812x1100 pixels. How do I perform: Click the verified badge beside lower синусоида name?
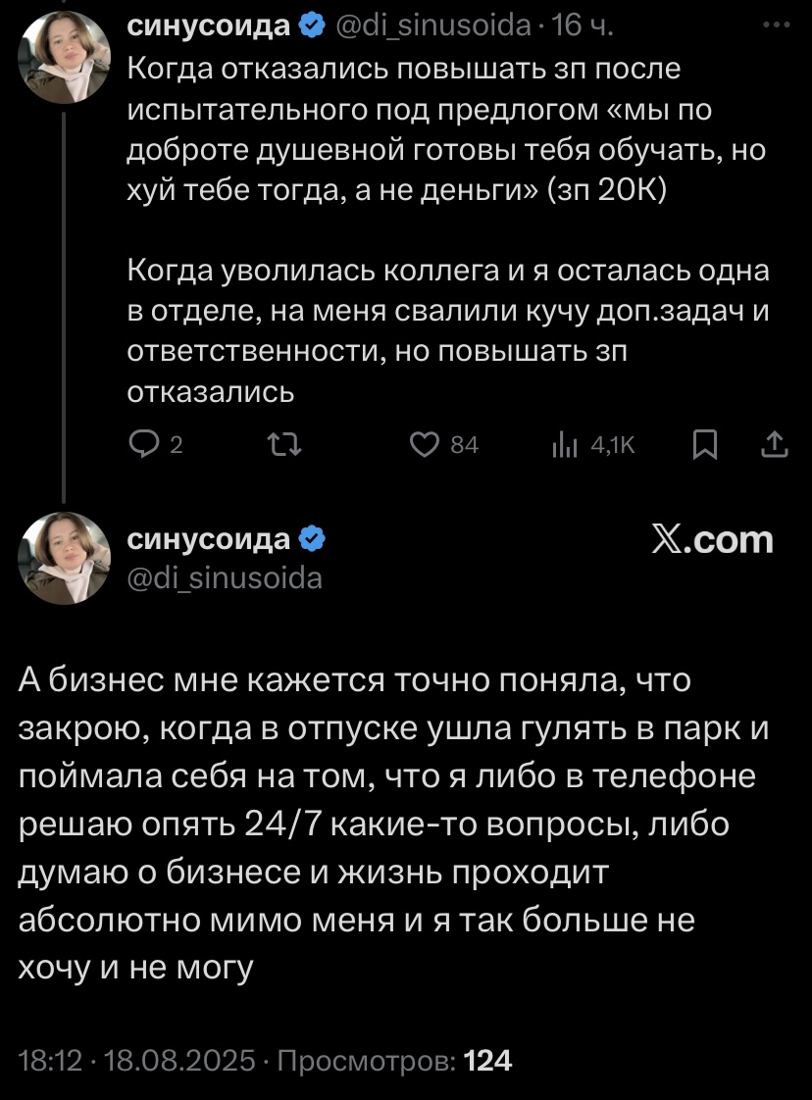click(312, 539)
